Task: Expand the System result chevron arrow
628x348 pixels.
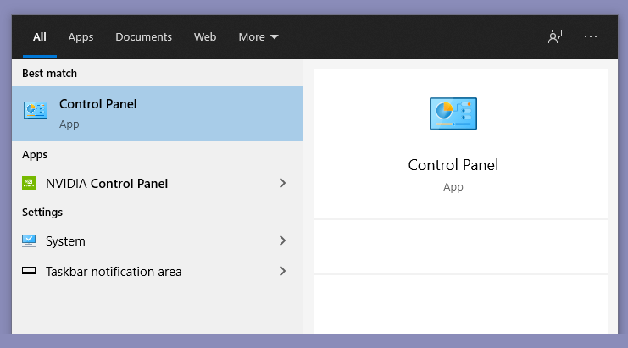Action: point(283,240)
